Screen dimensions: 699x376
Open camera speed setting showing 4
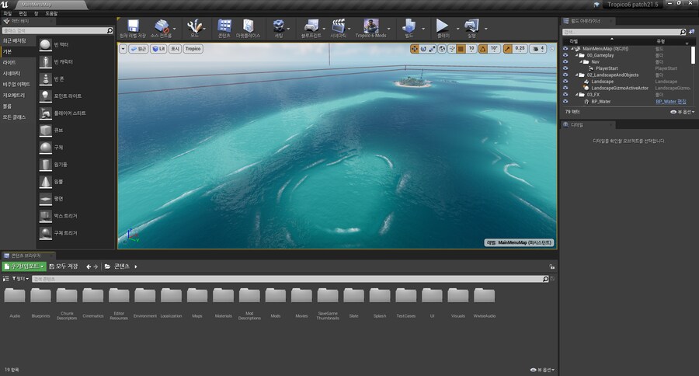(x=538, y=49)
